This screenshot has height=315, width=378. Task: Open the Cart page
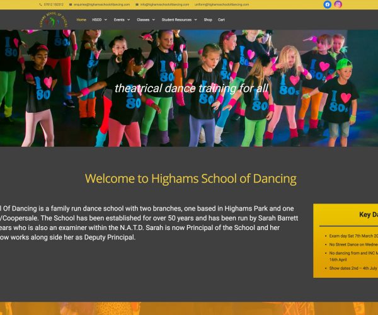pos(221,20)
